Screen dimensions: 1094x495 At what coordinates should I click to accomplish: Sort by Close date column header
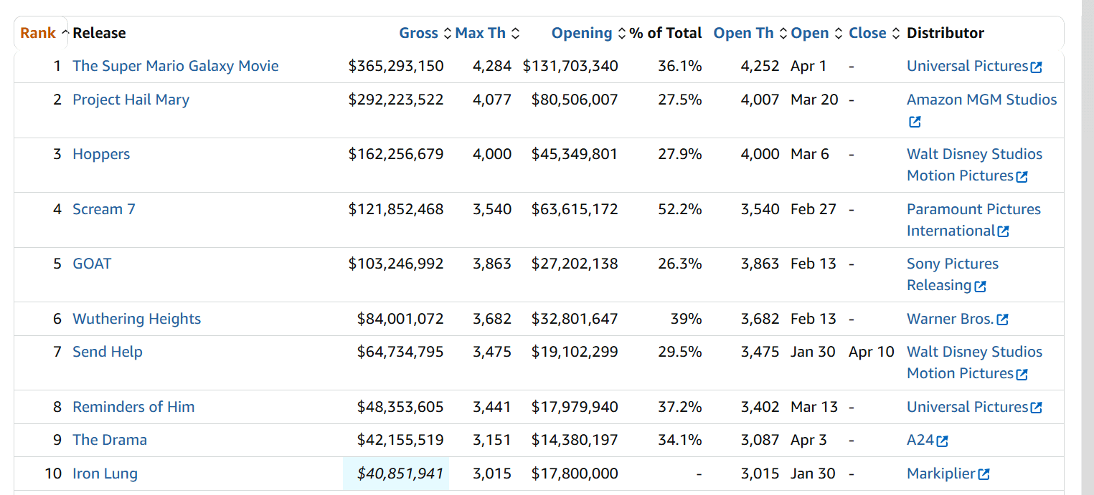click(x=867, y=33)
